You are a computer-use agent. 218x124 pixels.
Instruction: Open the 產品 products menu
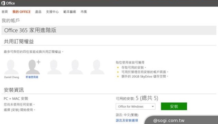point(38,12)
